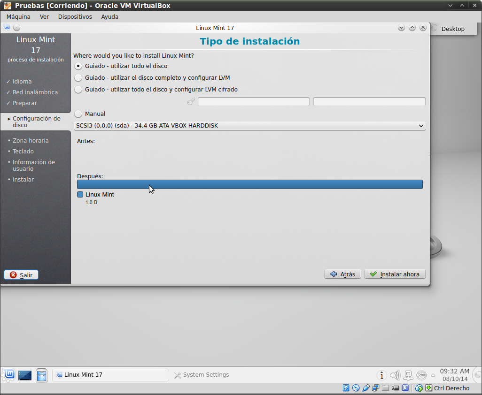Select the Manual partitioning radio button
482x395 pixels.
click(x=78, y=114)
